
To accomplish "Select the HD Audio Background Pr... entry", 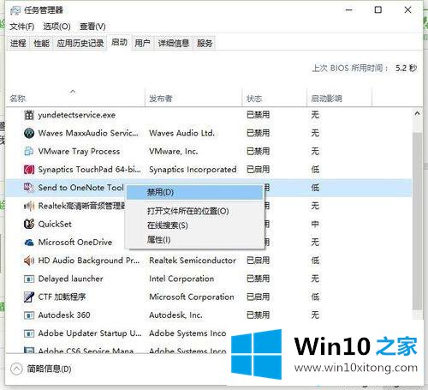I will click(x=89, y=261).
